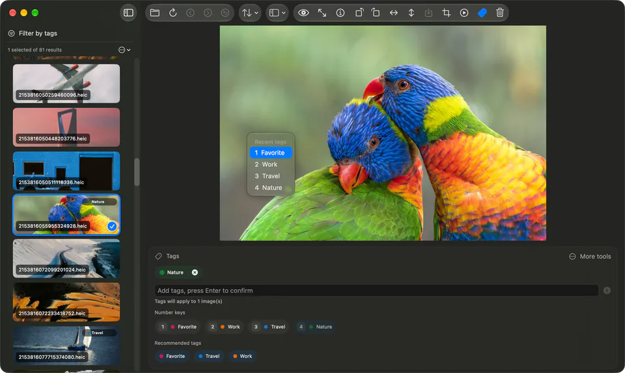
Task: Toggle the eye preview icon
Action: [303, 13]
